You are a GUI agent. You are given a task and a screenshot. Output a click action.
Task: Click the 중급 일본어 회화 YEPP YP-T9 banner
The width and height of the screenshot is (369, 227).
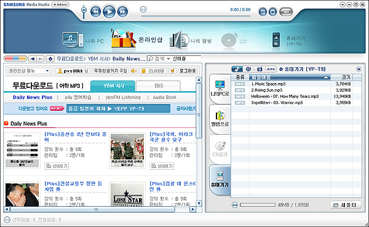(118, 108)
